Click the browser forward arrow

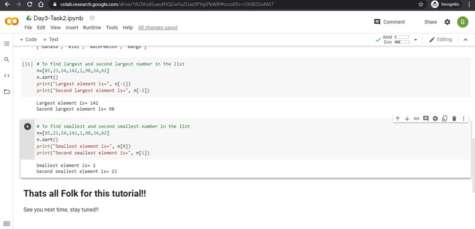pyautogui.click(x=18, y=4)
